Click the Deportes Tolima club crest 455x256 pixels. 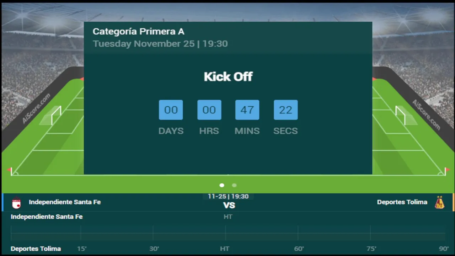pos(440,202)
